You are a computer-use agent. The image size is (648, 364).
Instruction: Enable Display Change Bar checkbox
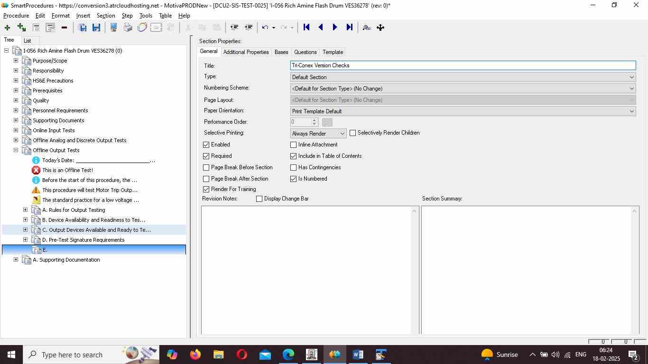(259, 199)
